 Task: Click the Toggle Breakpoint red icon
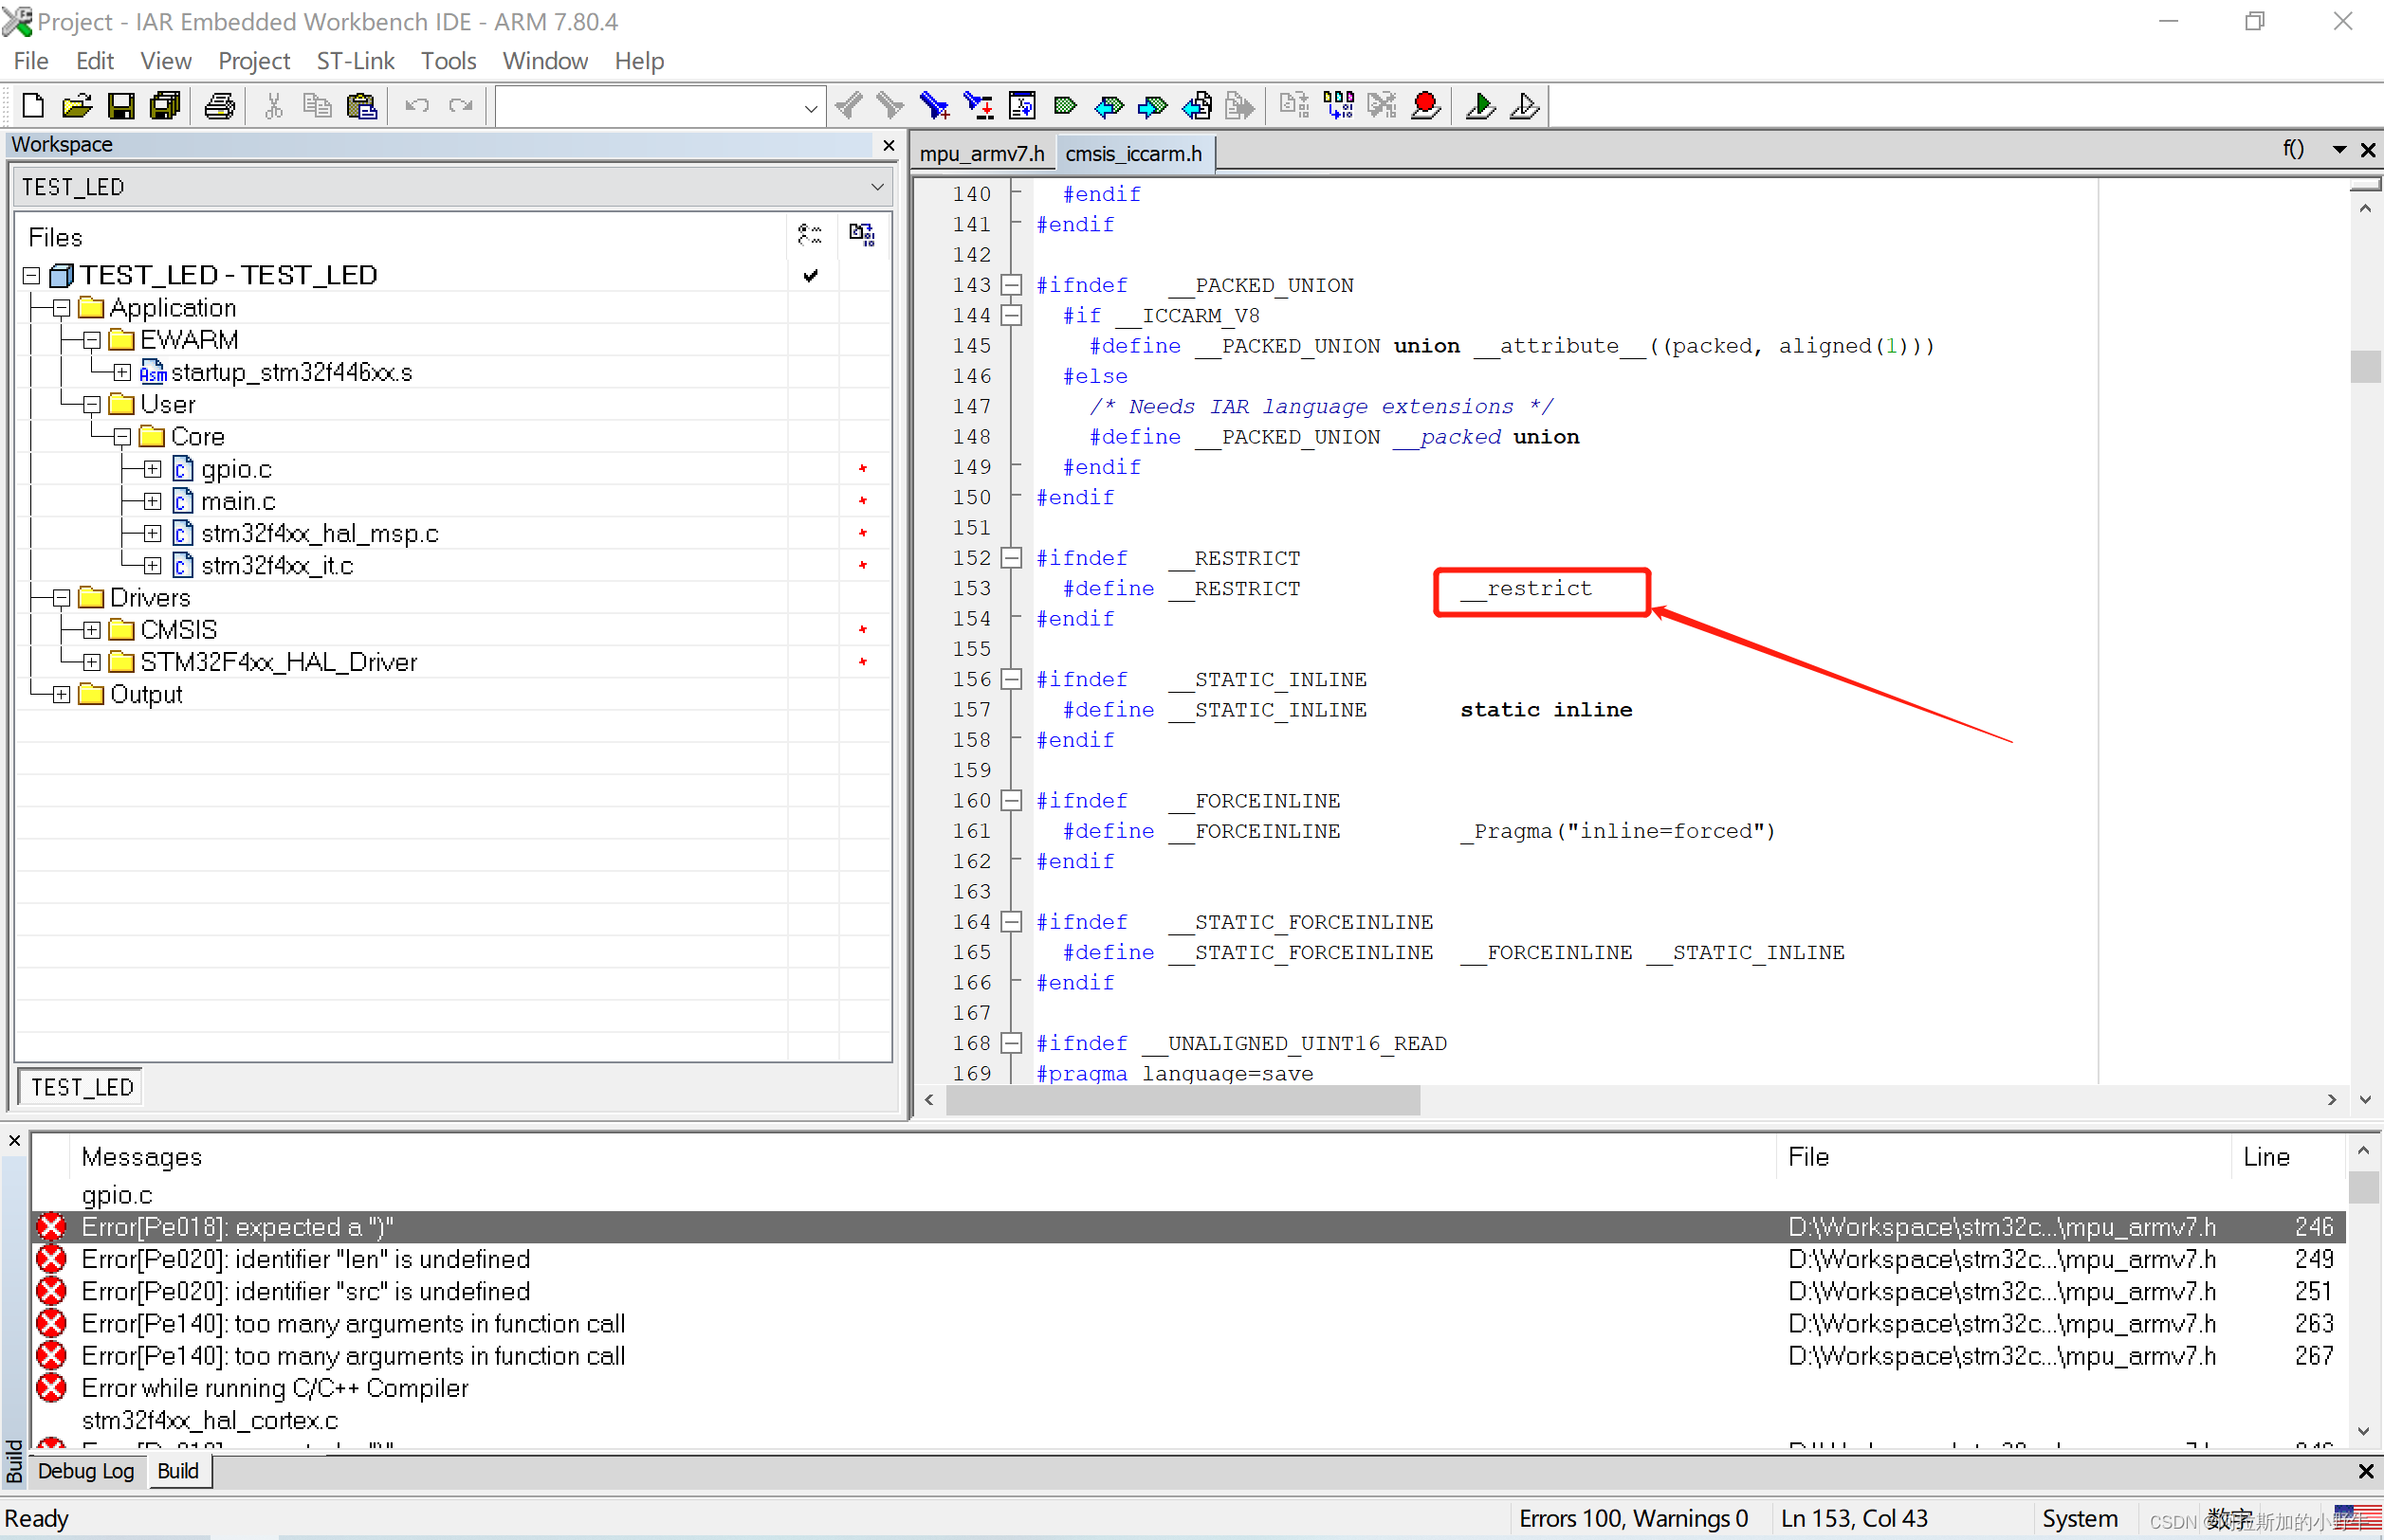1425,105
